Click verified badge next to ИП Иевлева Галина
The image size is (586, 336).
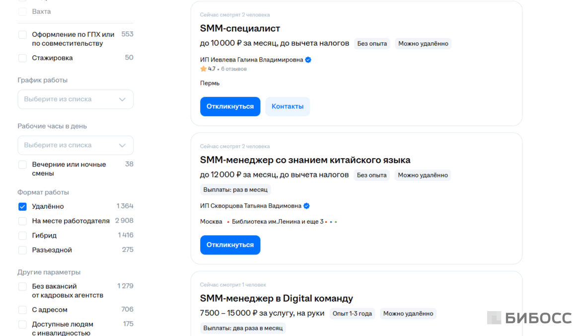click(307, 59)
